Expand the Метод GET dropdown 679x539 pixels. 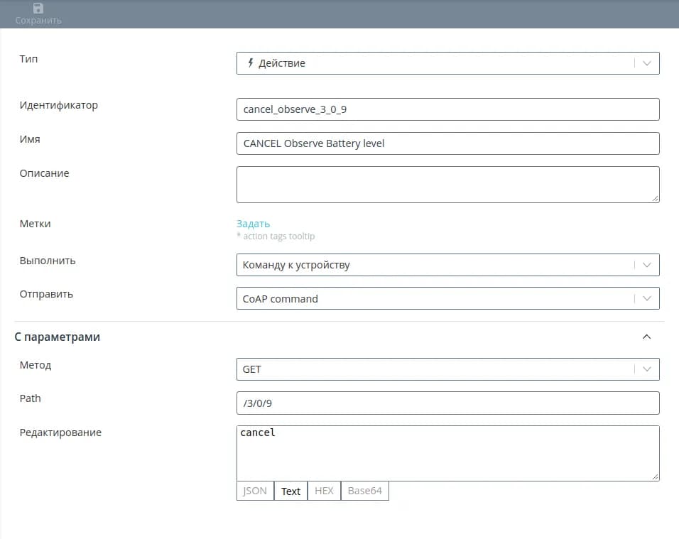tap(646, 369)
